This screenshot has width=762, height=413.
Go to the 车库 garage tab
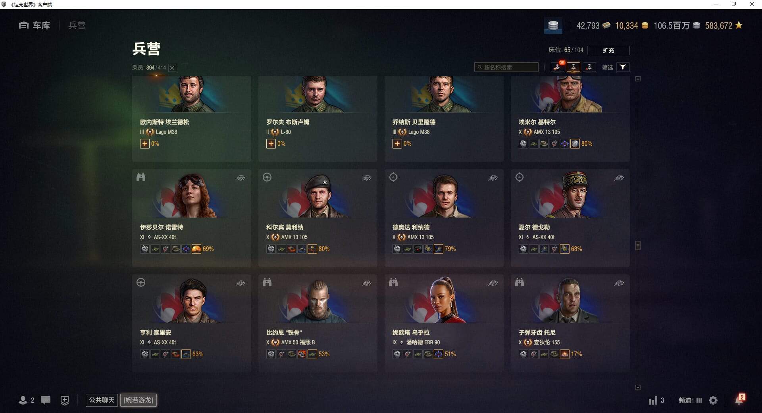click(x=35, y=25)
